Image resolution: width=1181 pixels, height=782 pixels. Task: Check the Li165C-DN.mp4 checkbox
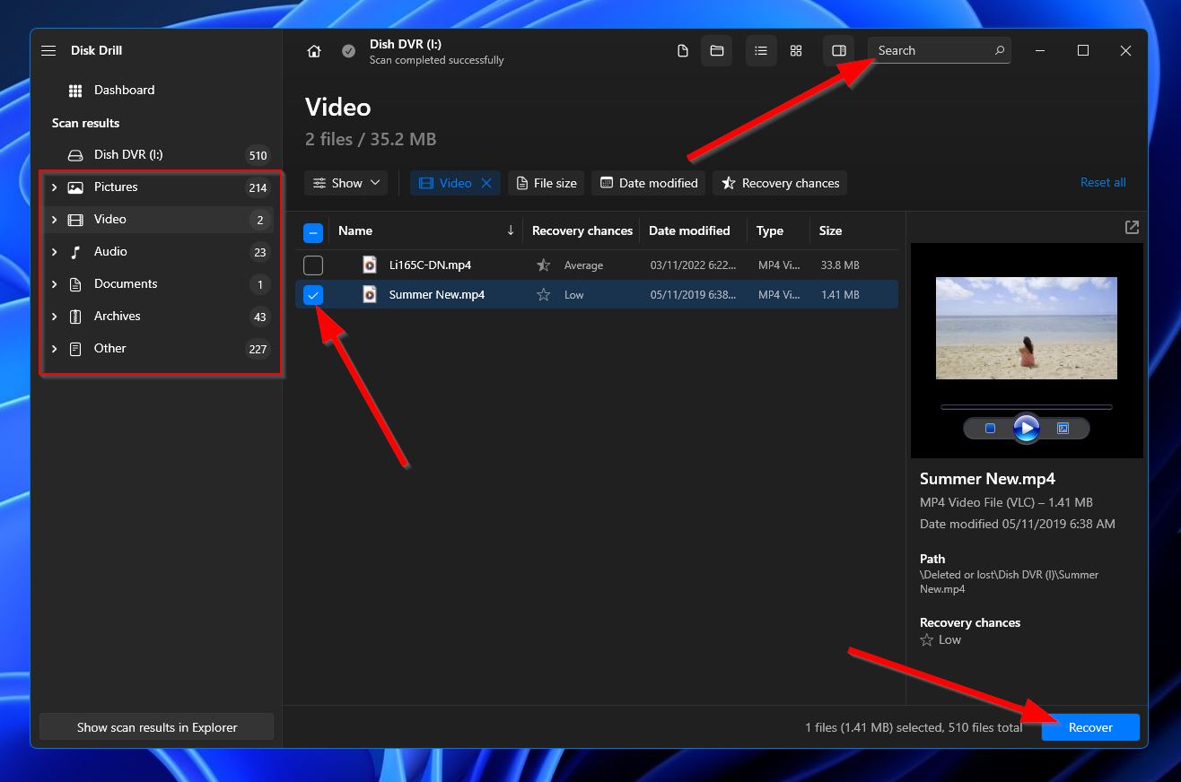coord(313,265)
